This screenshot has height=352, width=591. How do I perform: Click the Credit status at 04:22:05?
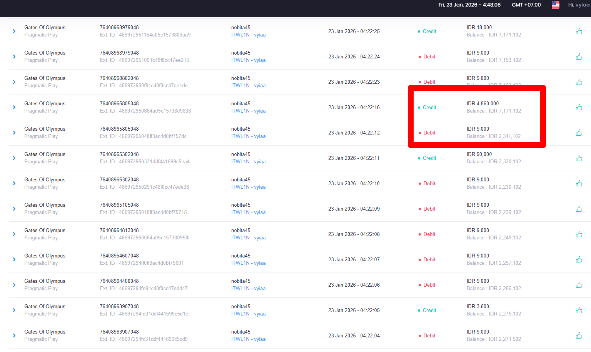click(427, 310)
